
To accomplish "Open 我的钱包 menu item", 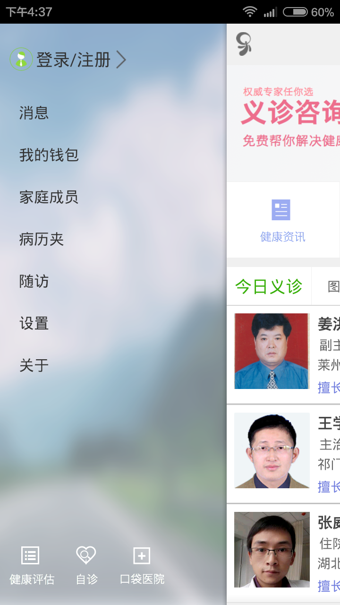I will pos(49,155).
